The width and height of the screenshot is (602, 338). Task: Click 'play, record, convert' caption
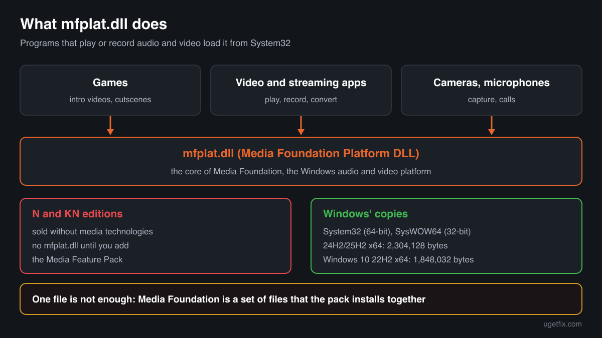coord(301,100)
